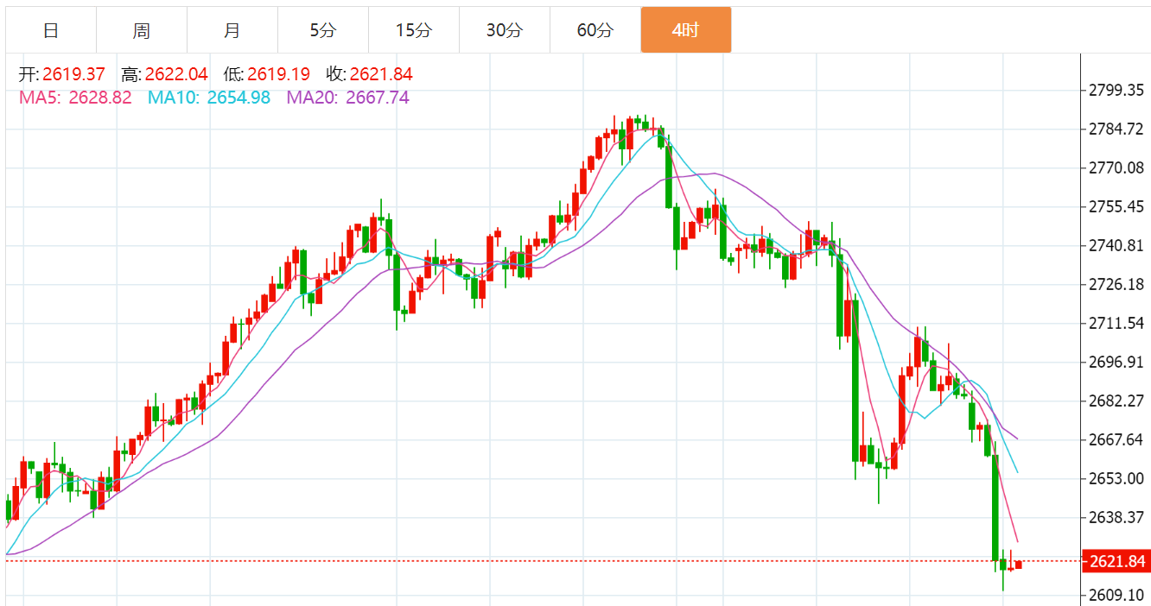Click the 2799.35 price axis label
Image resolution: width=1151 pixels, height=606 pixels.
[1116, 90]
